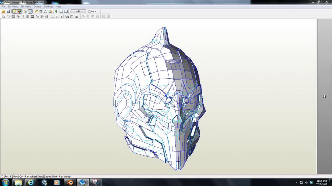Toggle the colored cube texture icon
Screen dimensions: 332x186
click(x=19, y=11)
